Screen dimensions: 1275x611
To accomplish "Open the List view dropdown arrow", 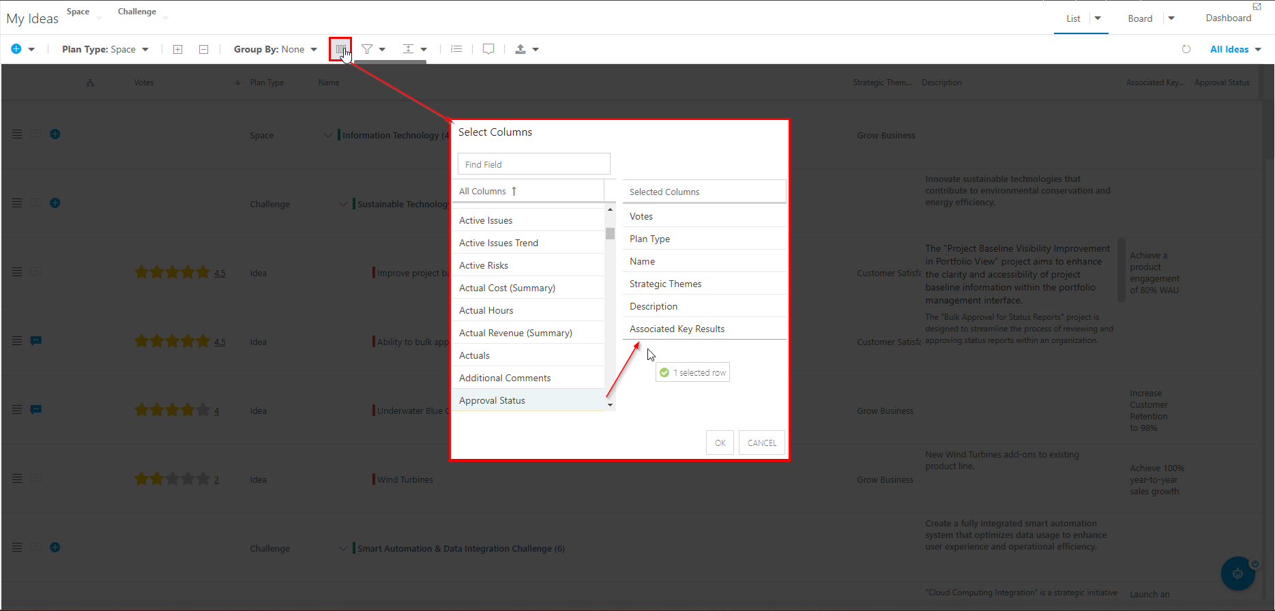I will pos(1098,18).
